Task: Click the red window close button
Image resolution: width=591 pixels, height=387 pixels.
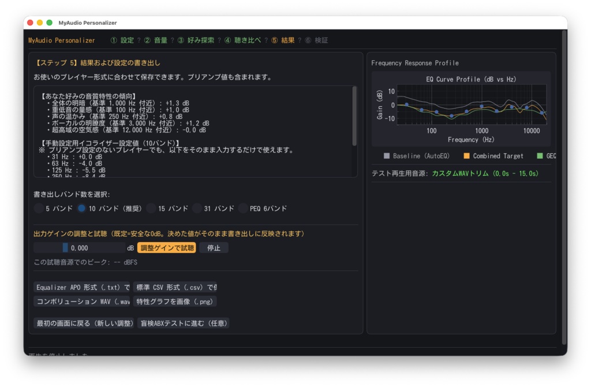Action: pyautogui.click(x=30, y=23)
